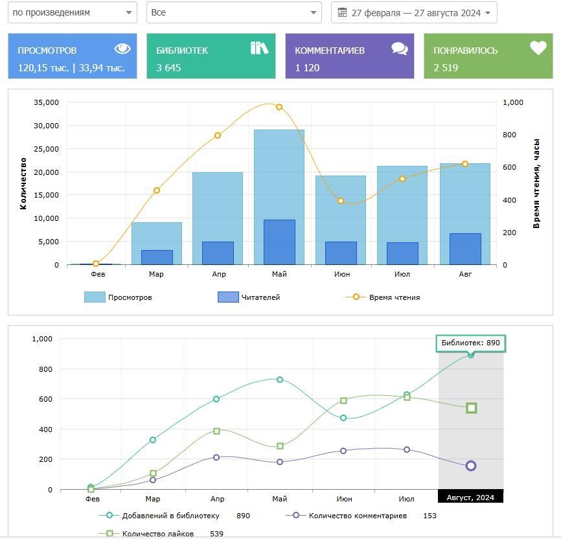Click the speech bubbles icon on Комментариев card
This screenshot has height=539, width=561.
[x=400, y=49]
